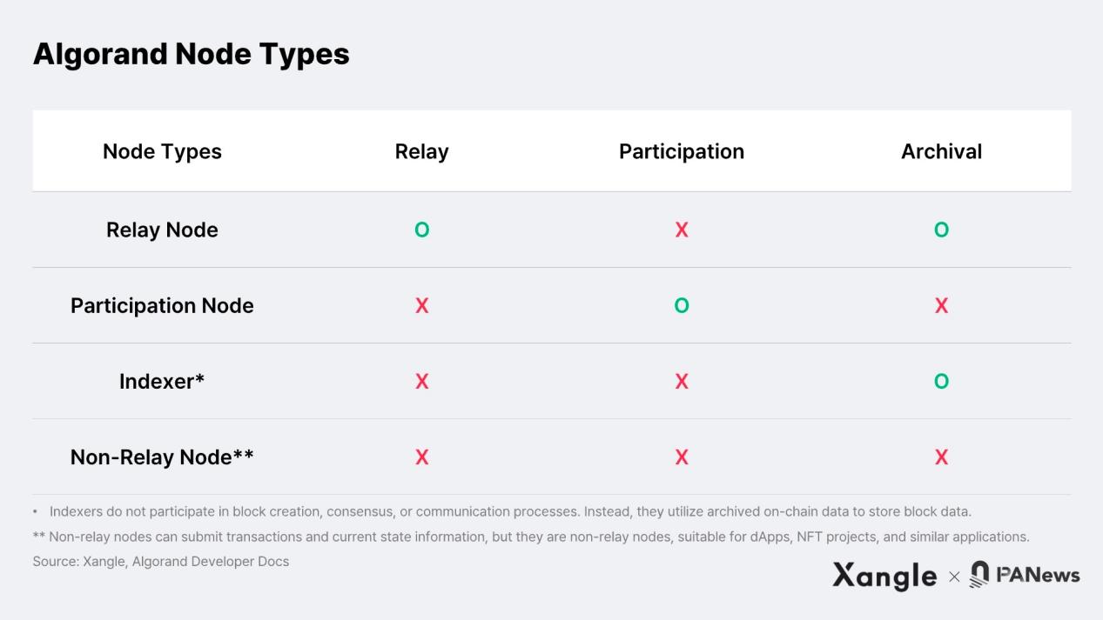This screenshot has height=620, width=1103.
Task: Click the green O under Archival for Indexer
Action: coord(941,381)
